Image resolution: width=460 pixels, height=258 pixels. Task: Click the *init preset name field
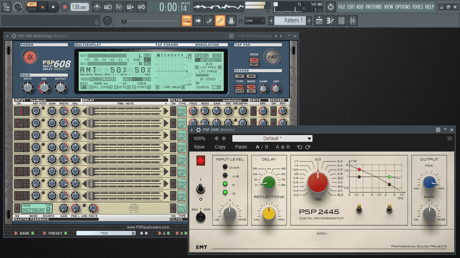click(104, 233)
